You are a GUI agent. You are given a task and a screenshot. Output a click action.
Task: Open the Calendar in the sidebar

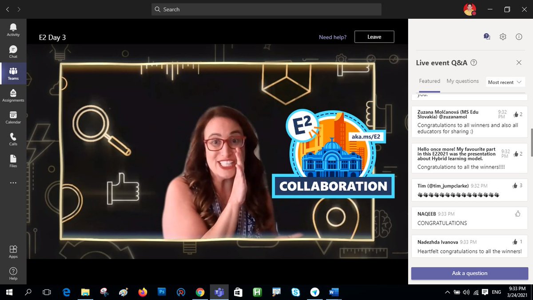[x=13, y=117]
